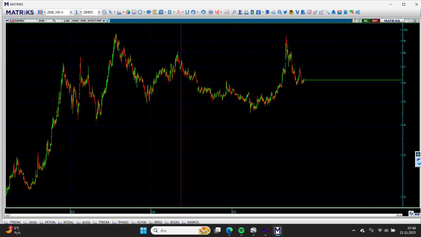
Task: Switch to the .TTKOM. tab first in row
Action: click(x=13, y=222)
